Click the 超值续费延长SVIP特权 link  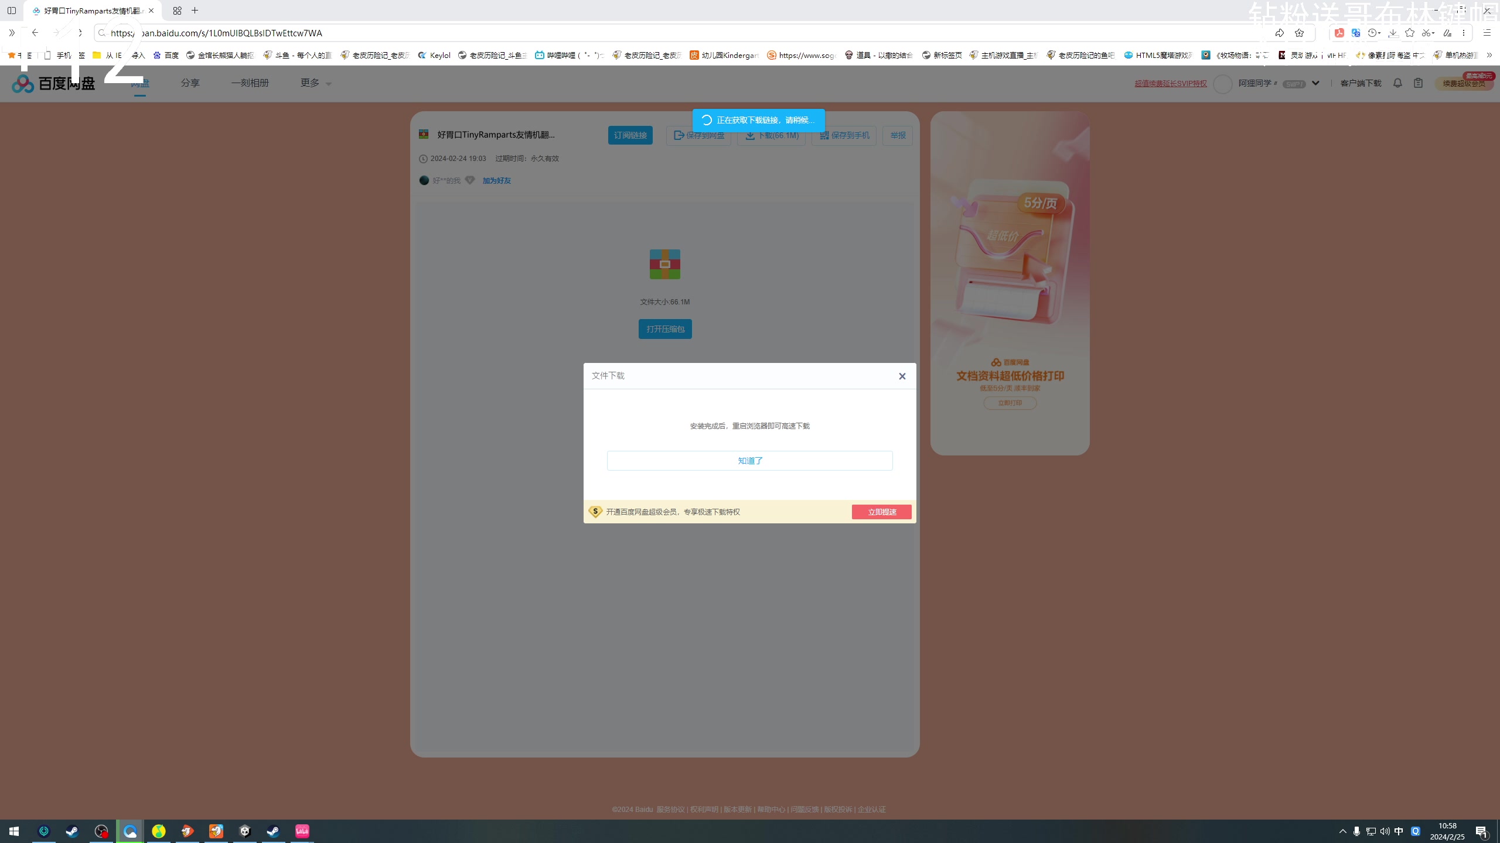click(x=1171, y=84)
